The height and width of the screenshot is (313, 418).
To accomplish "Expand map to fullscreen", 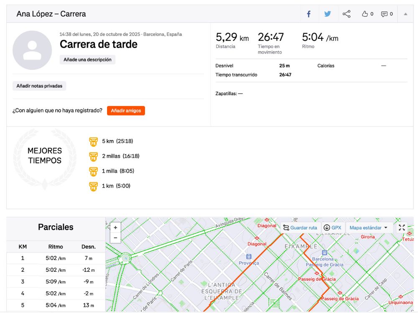I will 402,227.
